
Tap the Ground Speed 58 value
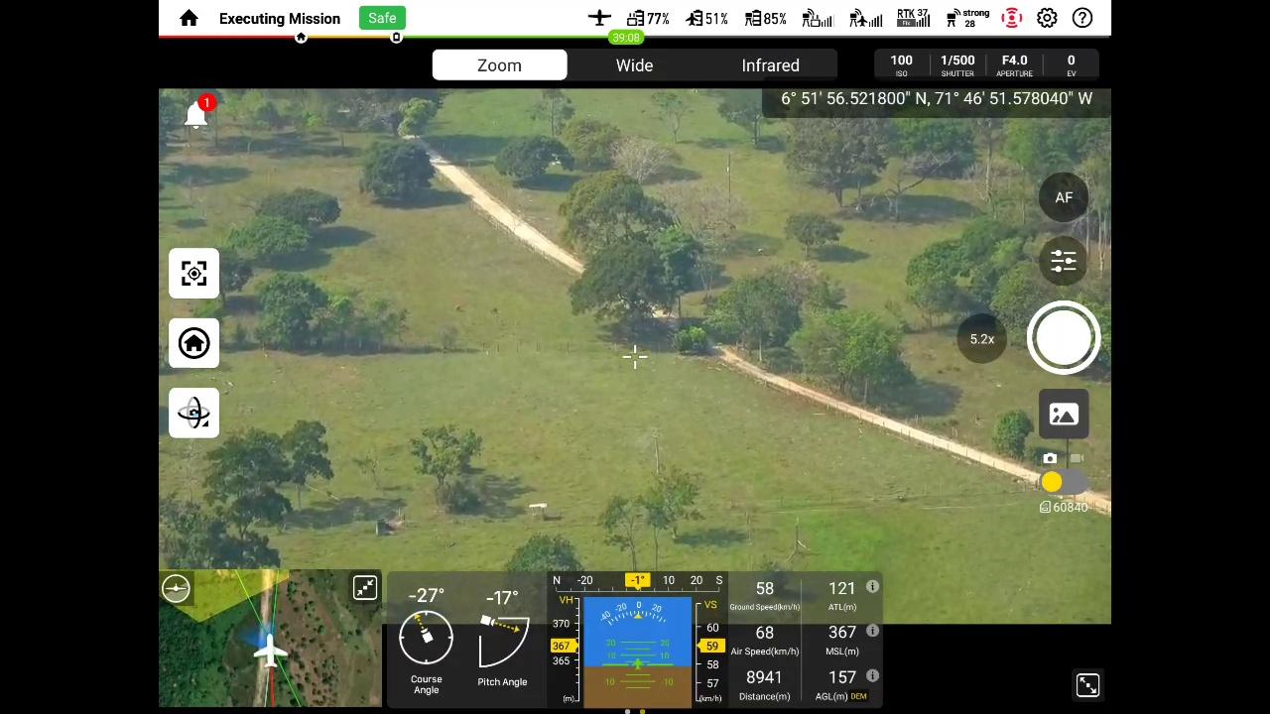764,589
